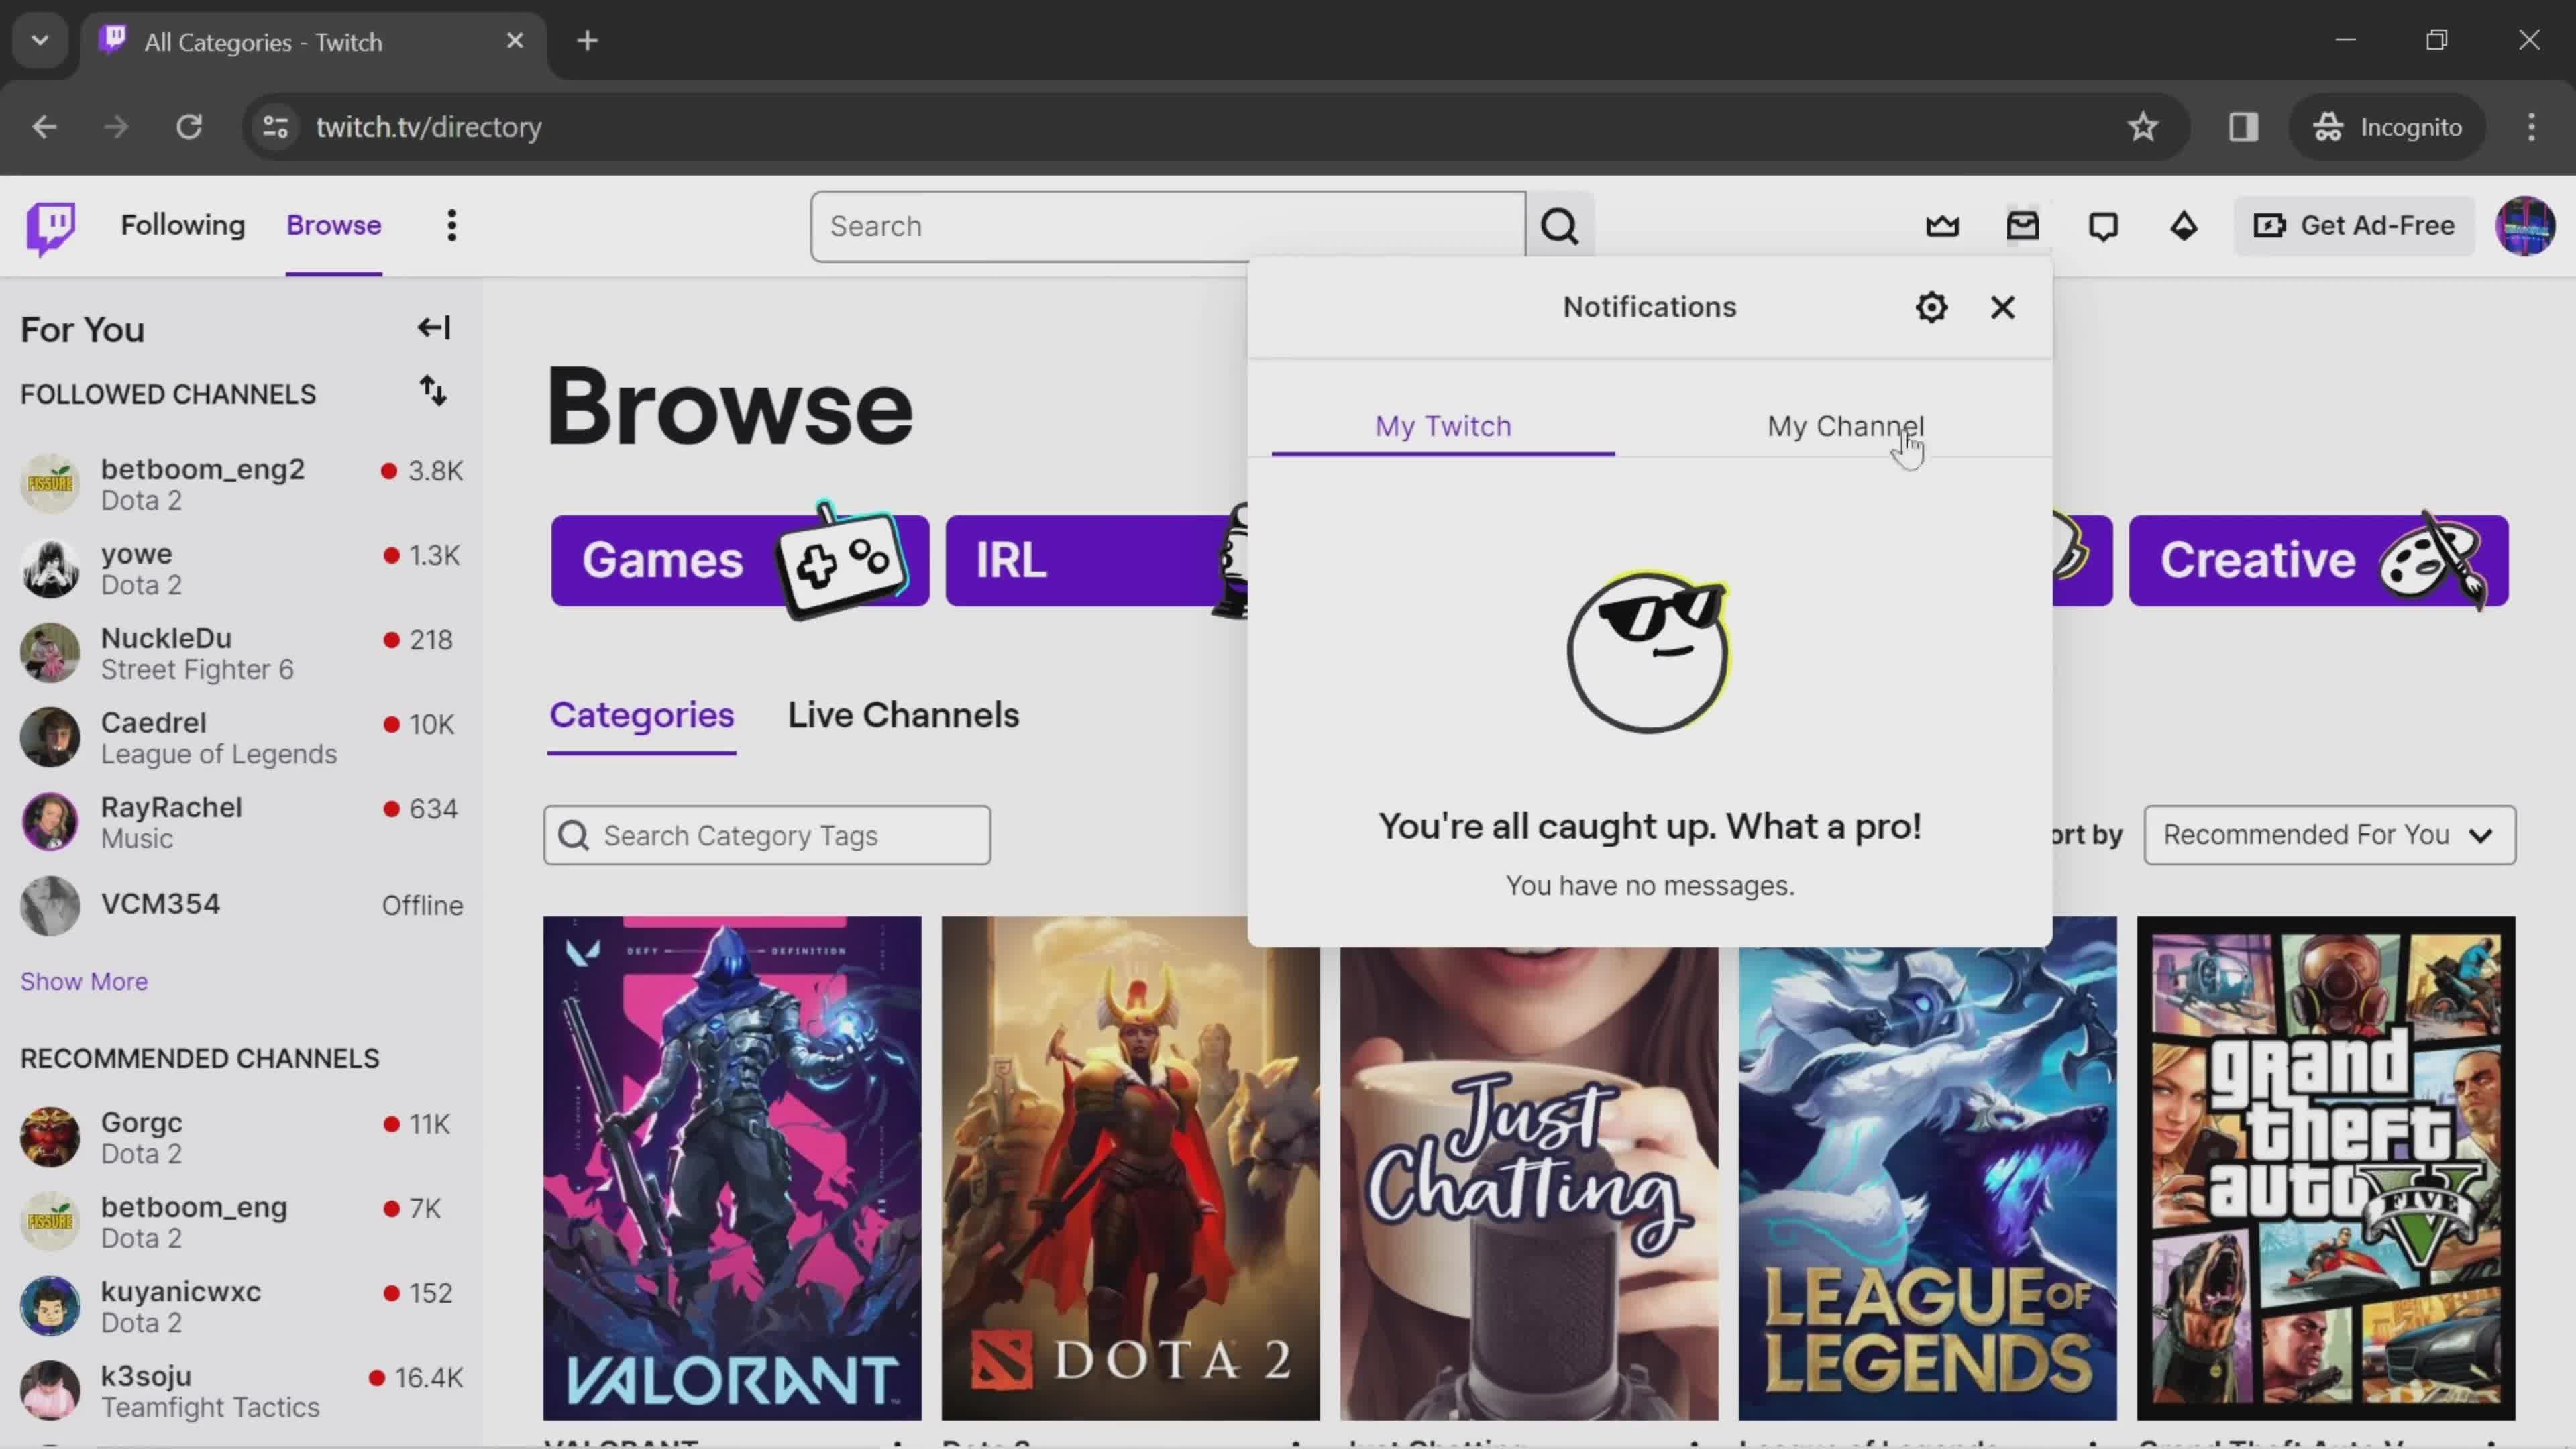This screenshot has height=1449, width=2576.
Task: Close the Notifications panel
Action: tap(2002, 307)
